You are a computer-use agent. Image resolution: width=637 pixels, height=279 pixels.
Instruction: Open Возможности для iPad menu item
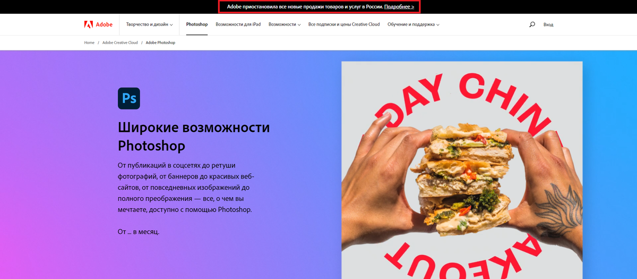(x=238, y=24)
